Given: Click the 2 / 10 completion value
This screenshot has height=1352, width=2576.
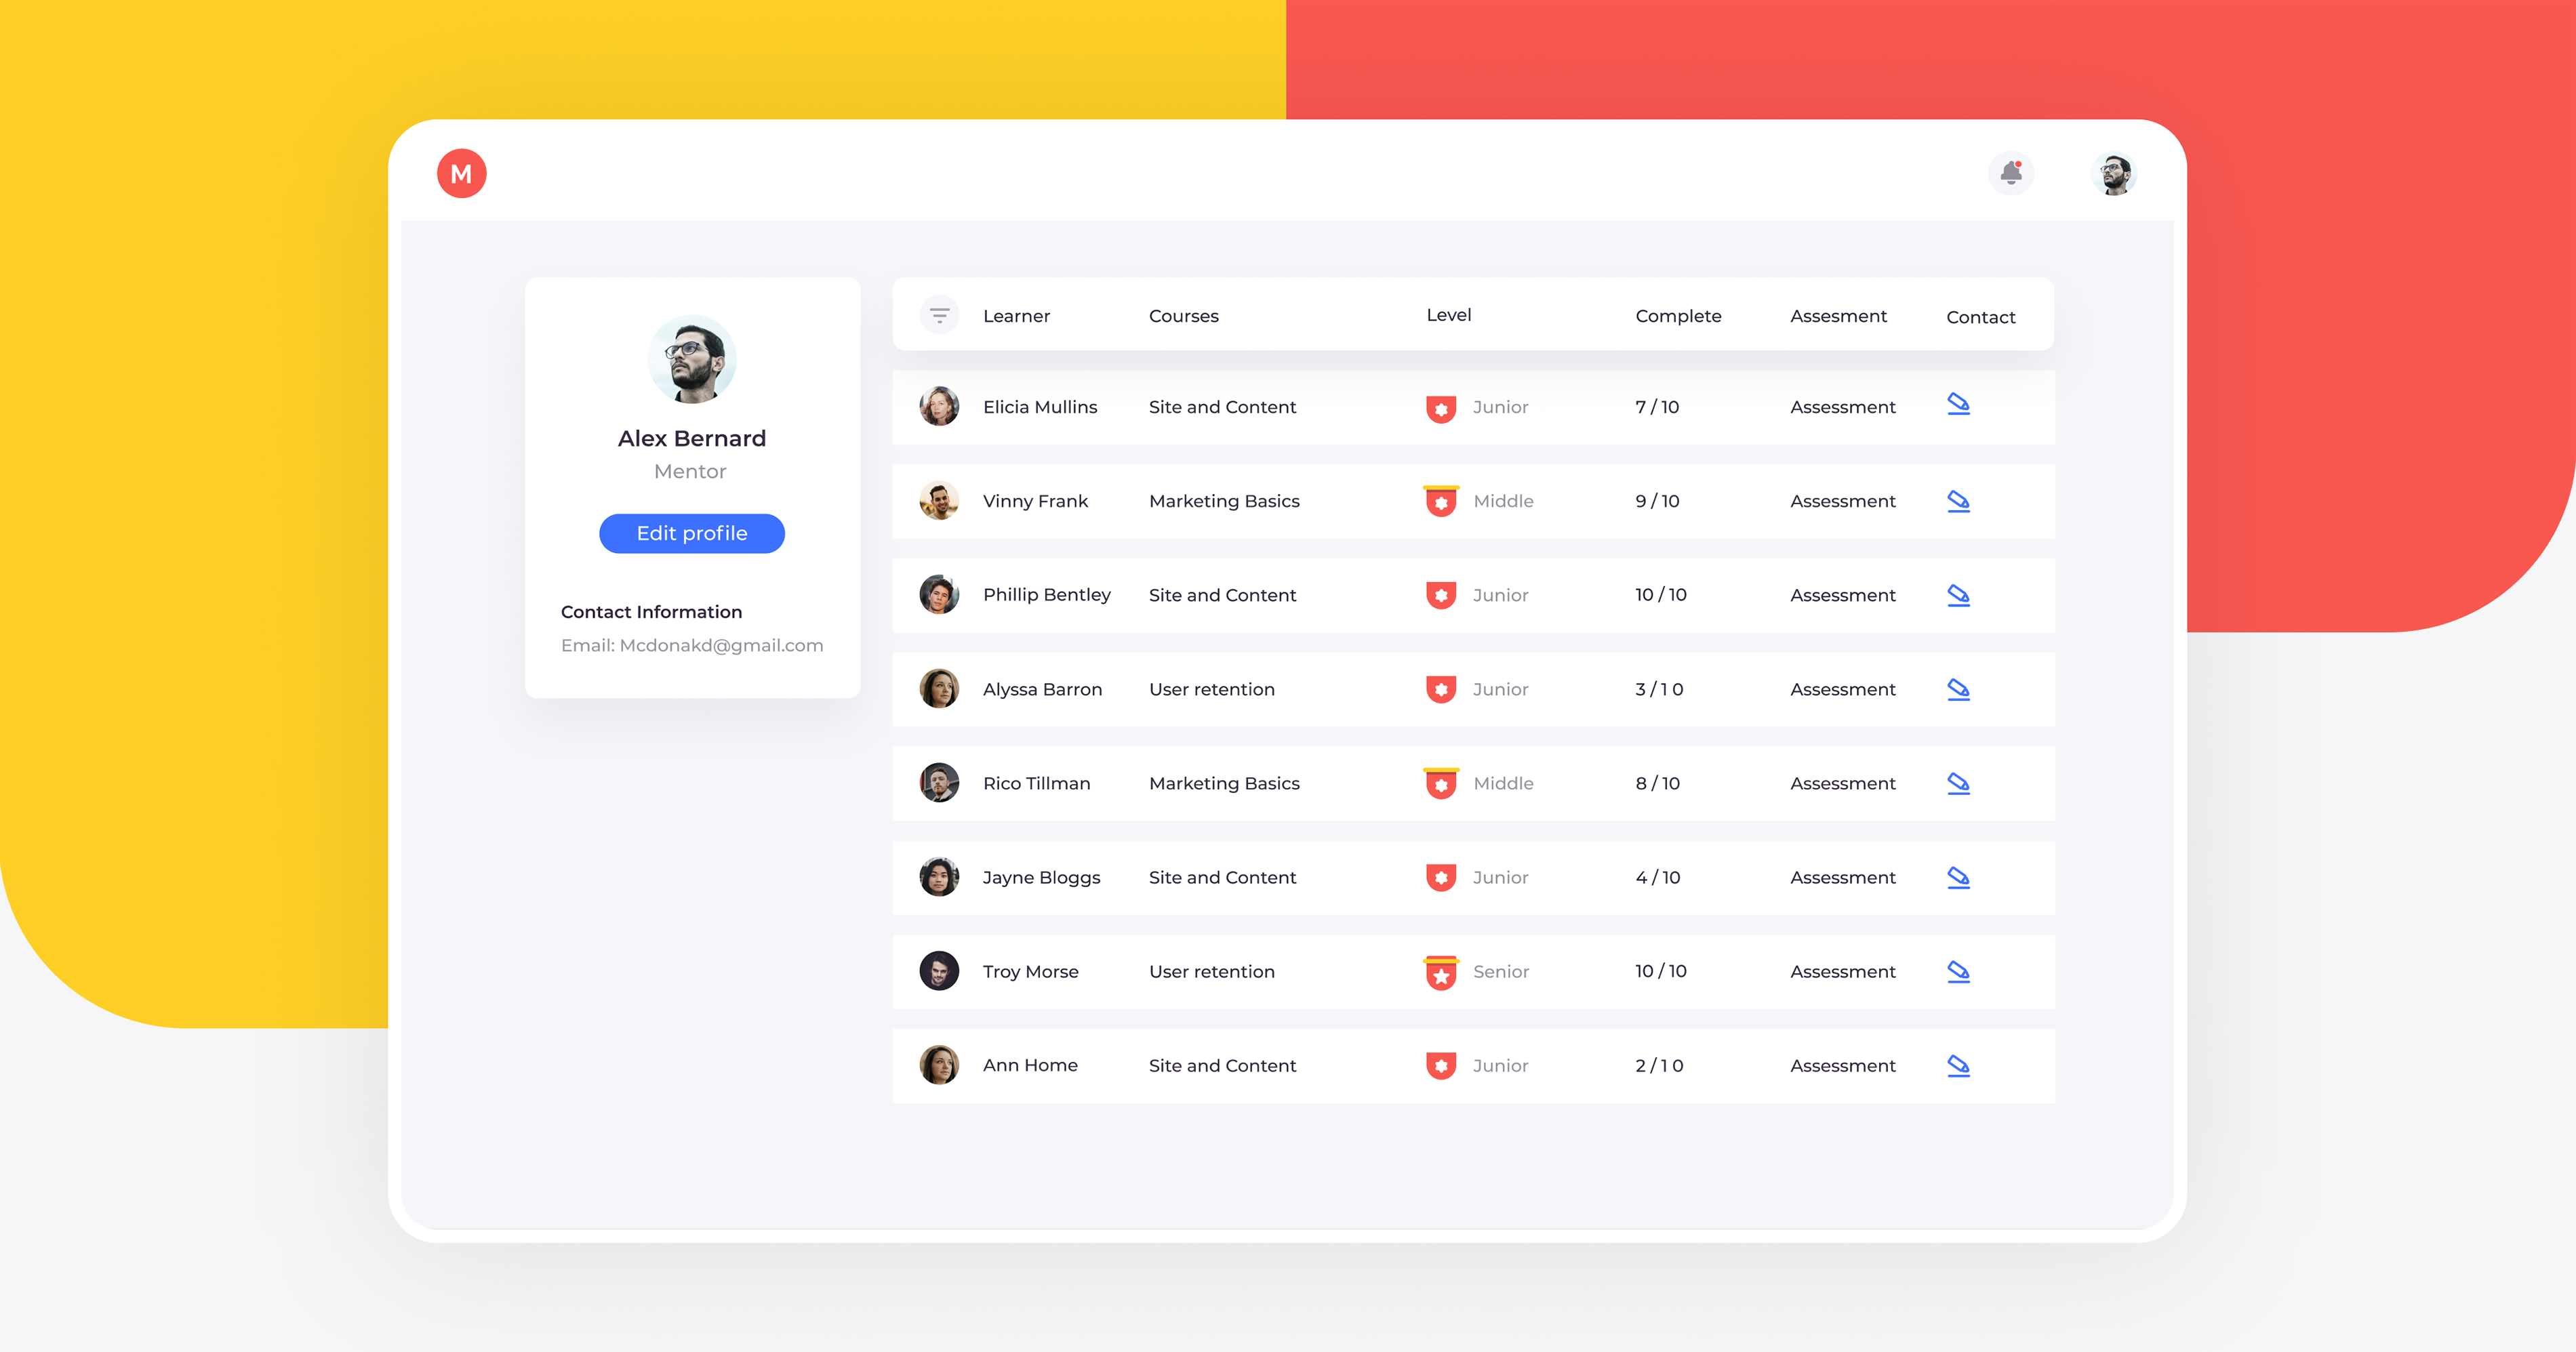Looking at the screenshot, I should coord(1659,1065).
